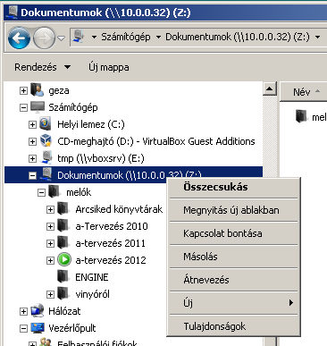The width and height of the screenshot is (327, 346).
Task: Select geza label in folder tree
Action: (59, 90)
